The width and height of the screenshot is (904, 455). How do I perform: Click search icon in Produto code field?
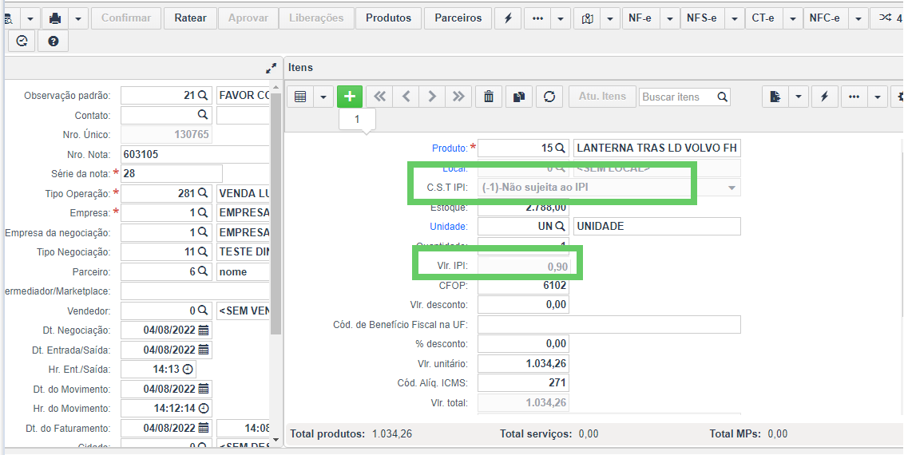560,148
